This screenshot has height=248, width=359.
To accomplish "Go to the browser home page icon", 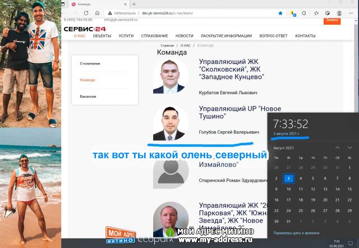I will (97, 13).
